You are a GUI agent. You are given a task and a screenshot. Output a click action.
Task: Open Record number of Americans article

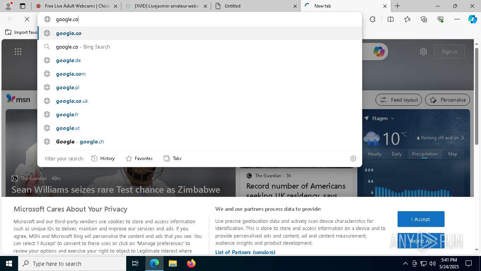tap(296, 190)
